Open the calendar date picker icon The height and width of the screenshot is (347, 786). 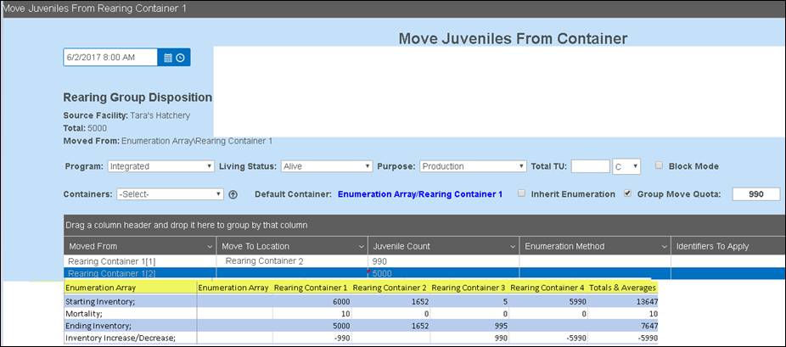coord(168,58)
